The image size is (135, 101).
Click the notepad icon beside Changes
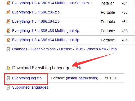(x=8, y=49)
